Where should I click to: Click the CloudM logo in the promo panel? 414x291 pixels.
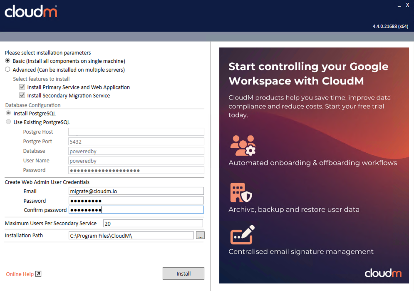coord(383,273)
